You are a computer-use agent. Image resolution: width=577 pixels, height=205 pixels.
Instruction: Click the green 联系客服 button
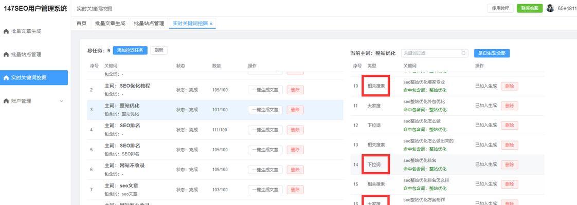(x=530, y=8)
